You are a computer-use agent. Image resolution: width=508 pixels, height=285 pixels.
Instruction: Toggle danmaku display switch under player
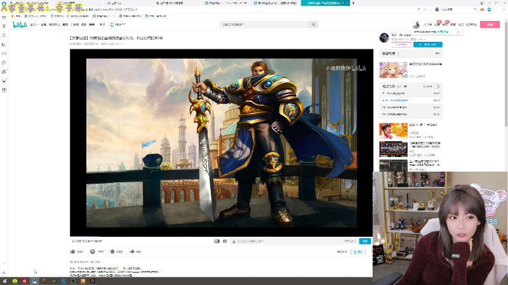click(x=217, y=241)
